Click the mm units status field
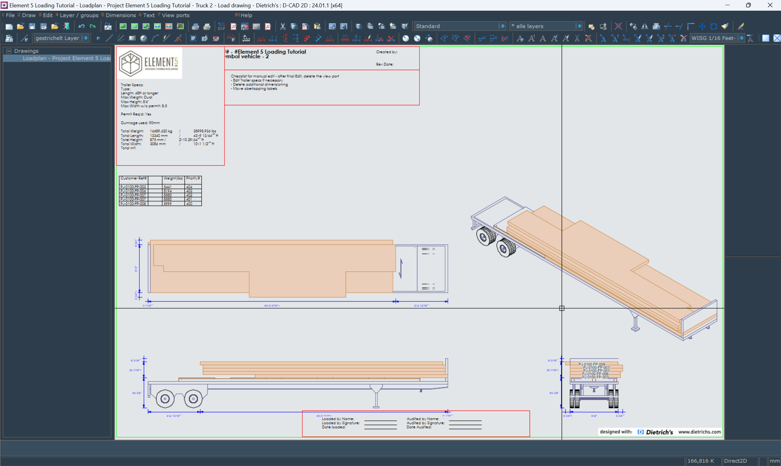Image resolution: width=781 pixels, height=466 pixels. (774, 461)
